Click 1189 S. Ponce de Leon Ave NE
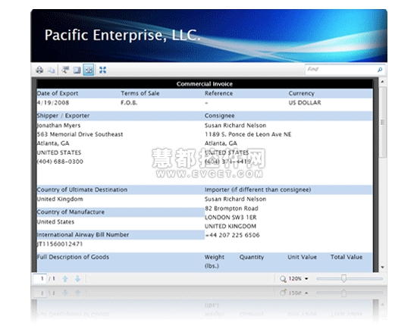Image resolution: width=417 pixels, height=326 pixels. [x=248, y=134]
